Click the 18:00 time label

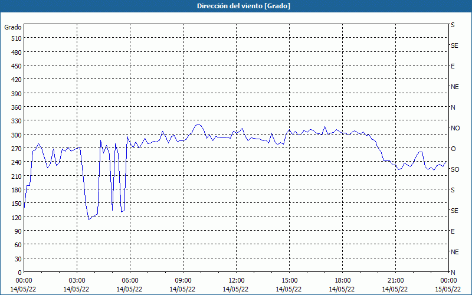343,281
